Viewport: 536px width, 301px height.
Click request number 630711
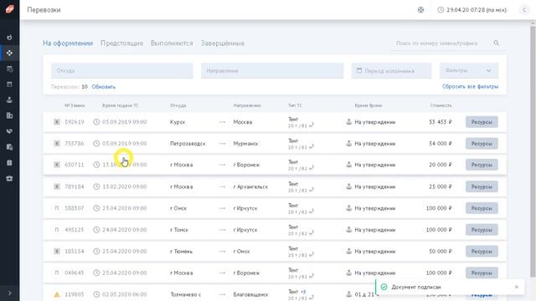click(75, 165)
